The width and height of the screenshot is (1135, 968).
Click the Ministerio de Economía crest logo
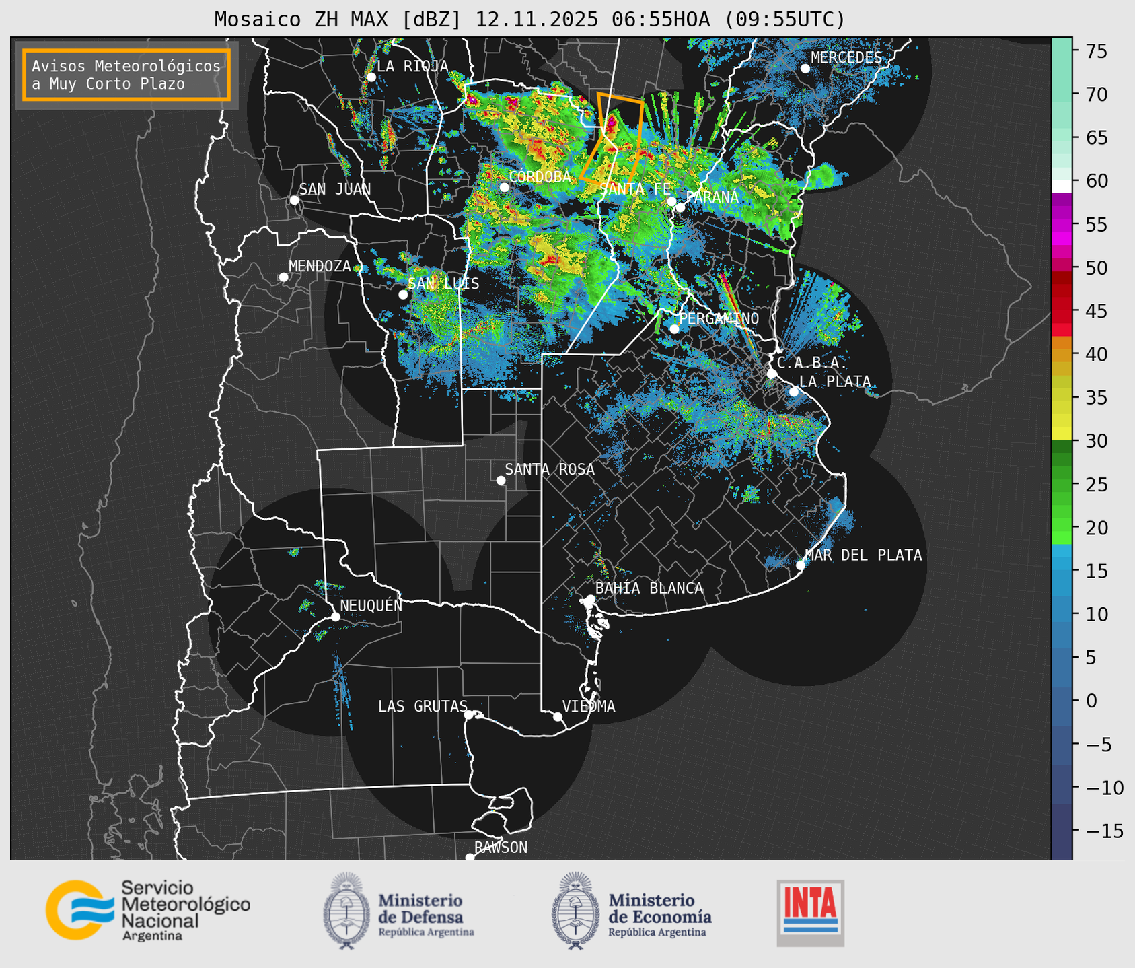[x=575, y=911]
